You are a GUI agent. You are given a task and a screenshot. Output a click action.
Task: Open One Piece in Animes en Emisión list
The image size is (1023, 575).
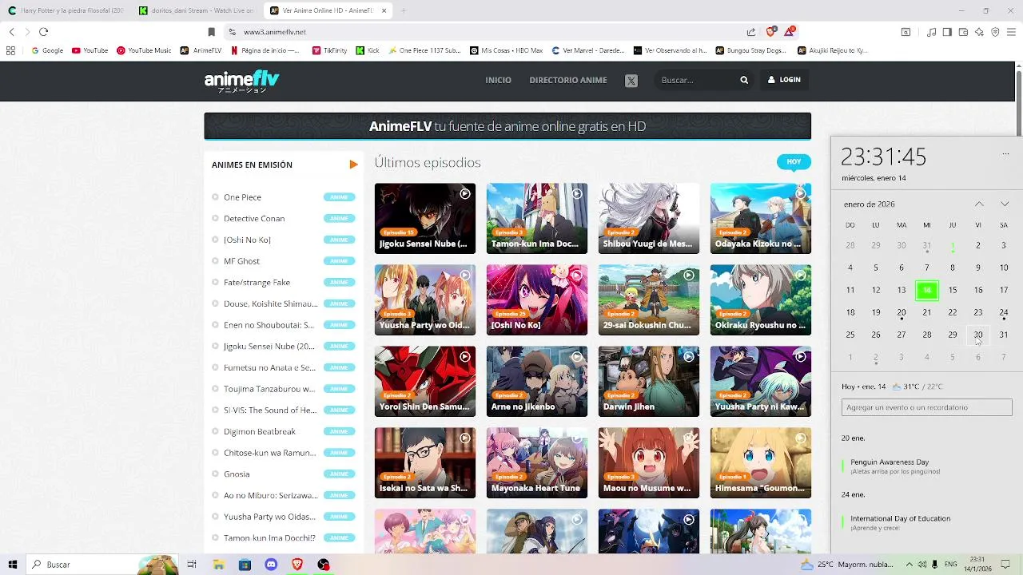pos(242,197)
